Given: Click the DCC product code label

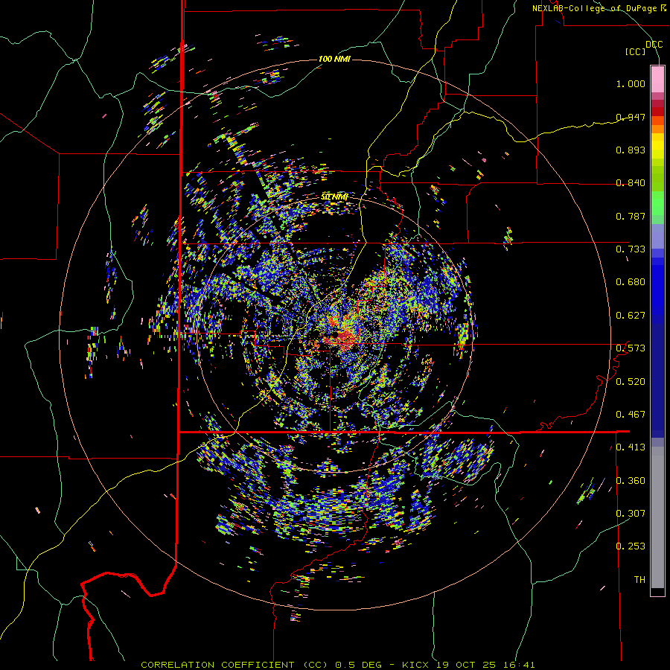Looking at the screenshot, I should pos(654,45).
